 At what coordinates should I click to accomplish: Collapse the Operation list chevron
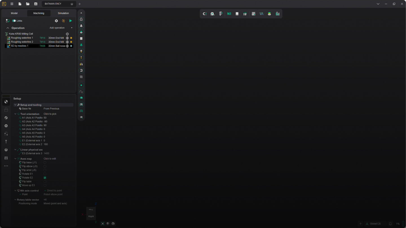(x=8, y=28)
